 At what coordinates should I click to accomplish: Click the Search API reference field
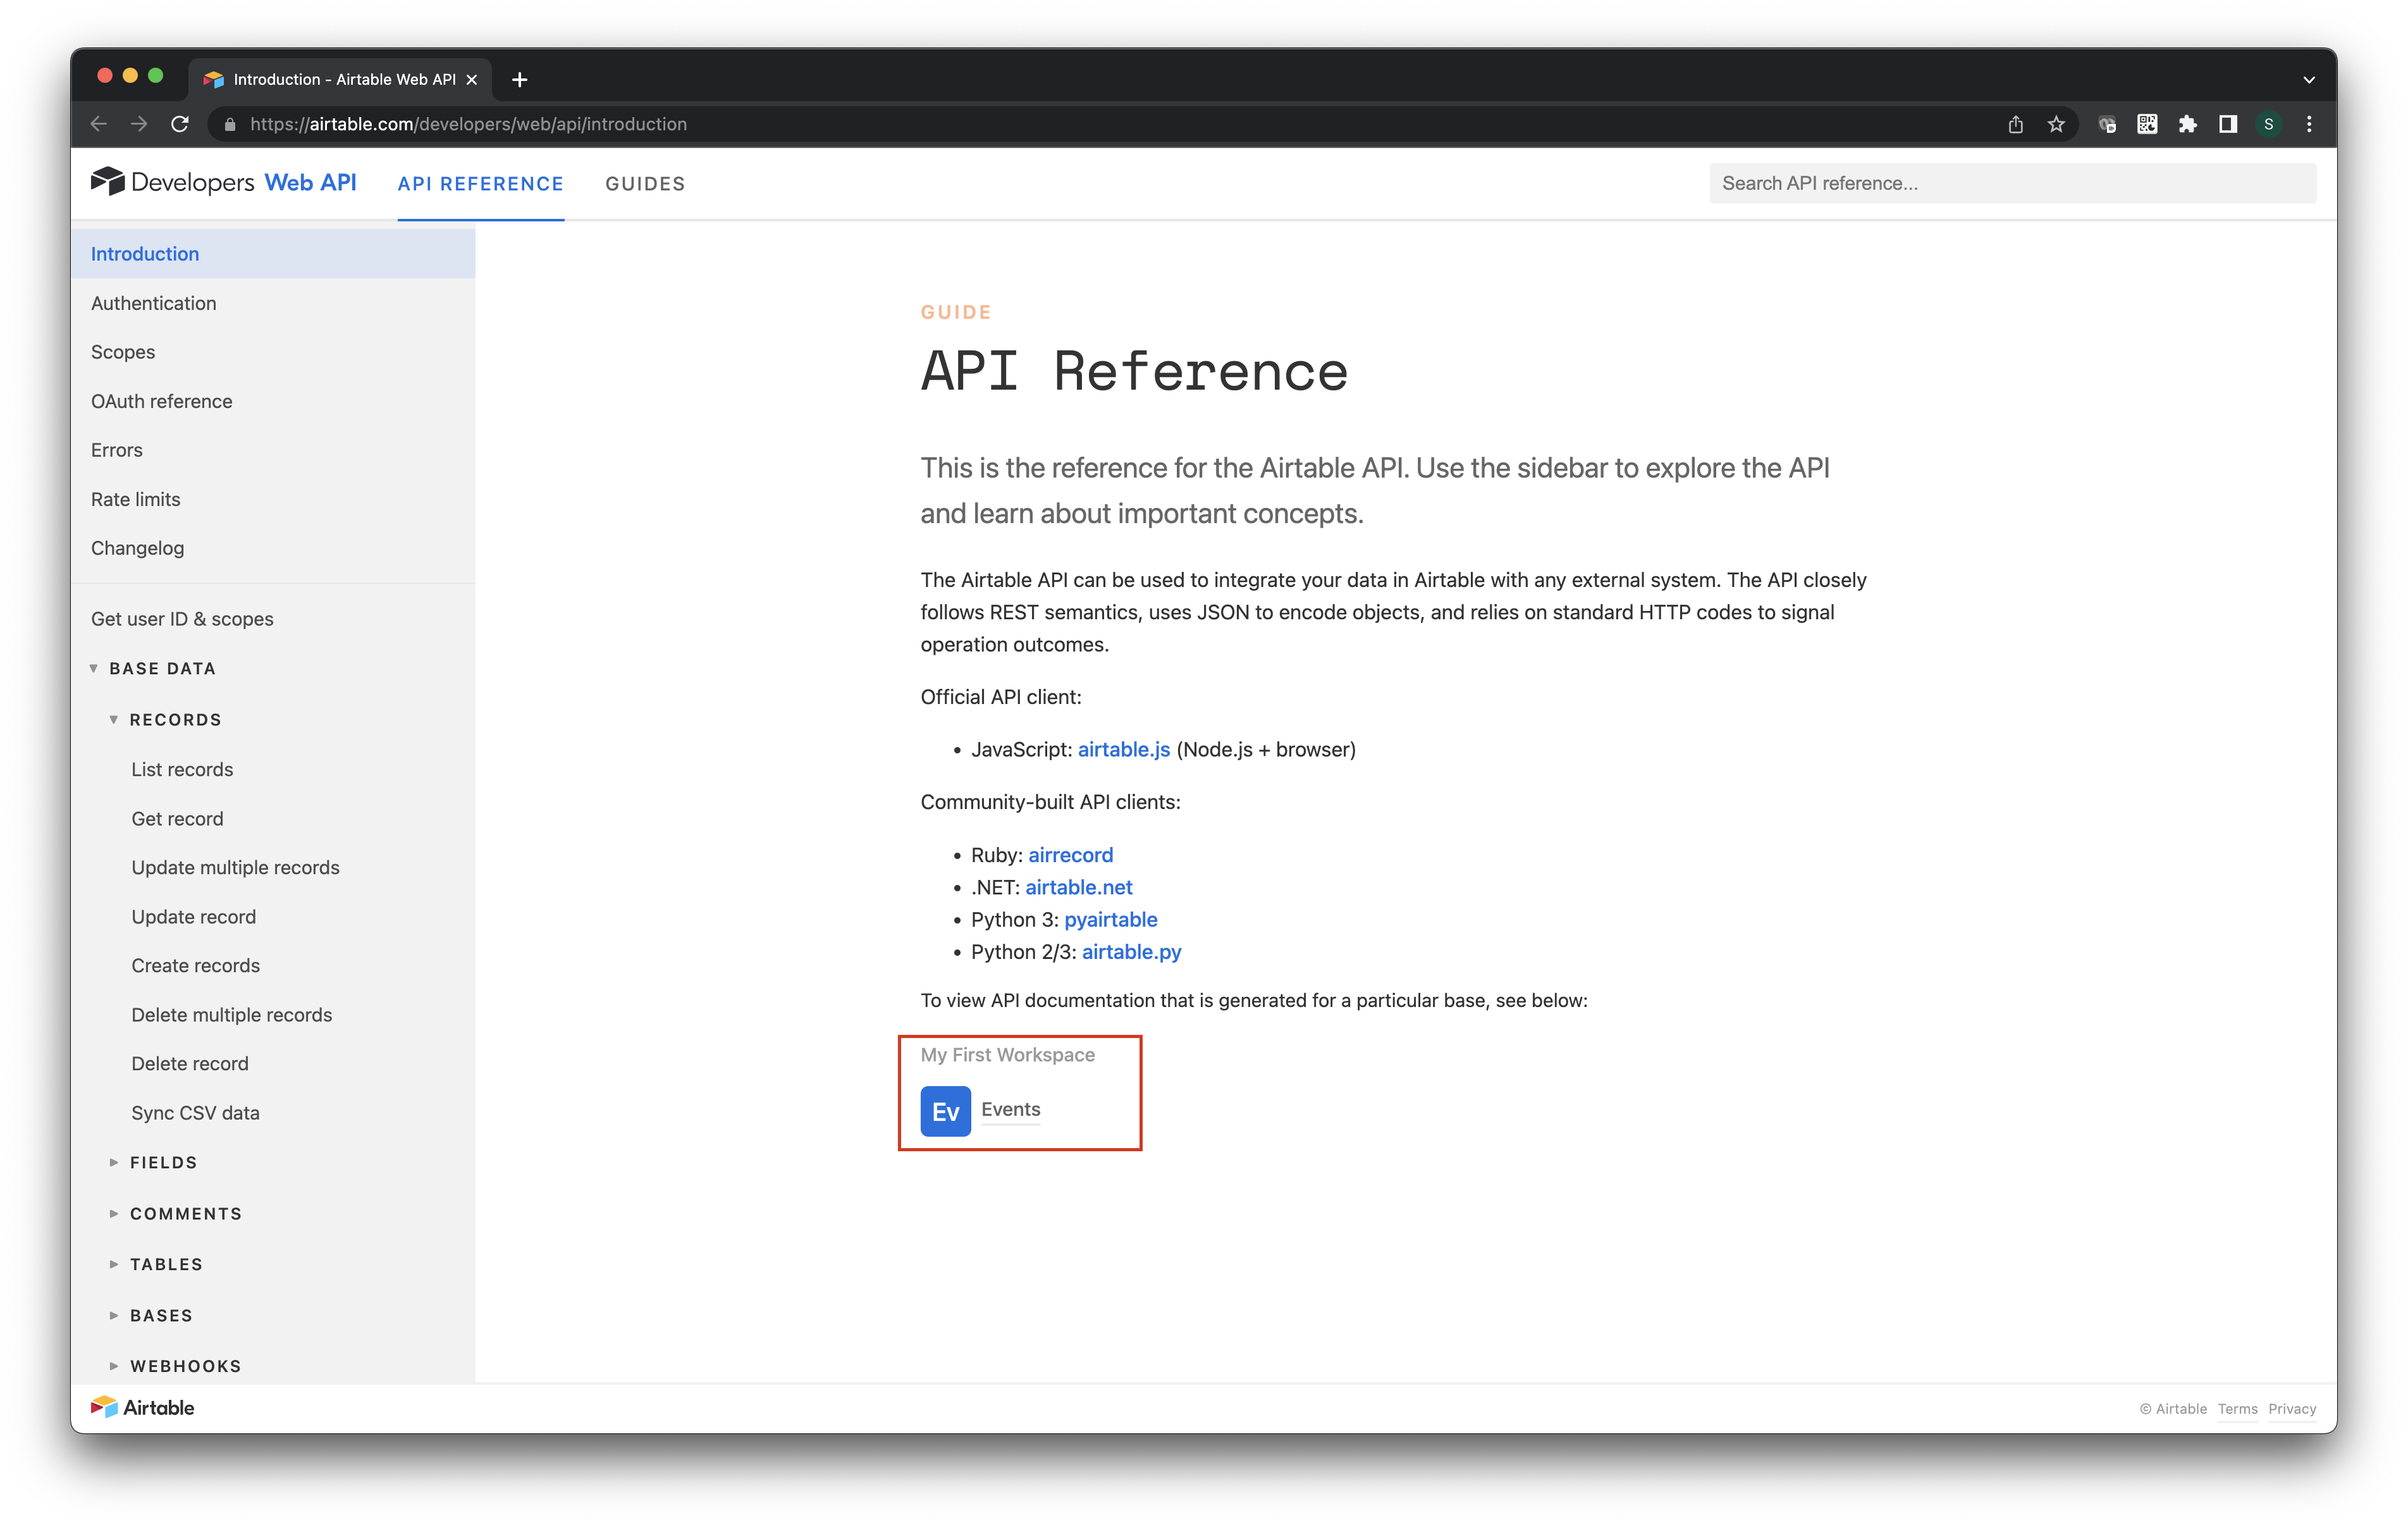2012,183
